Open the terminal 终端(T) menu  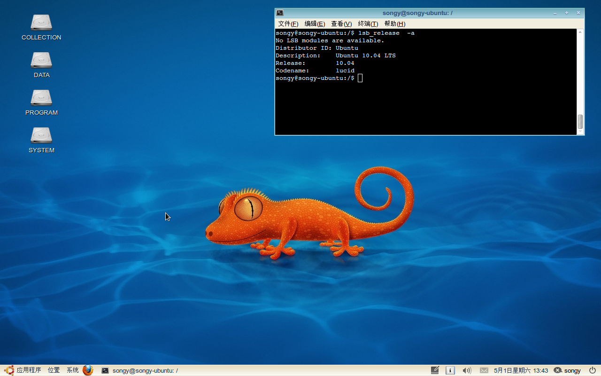point(368,24)
